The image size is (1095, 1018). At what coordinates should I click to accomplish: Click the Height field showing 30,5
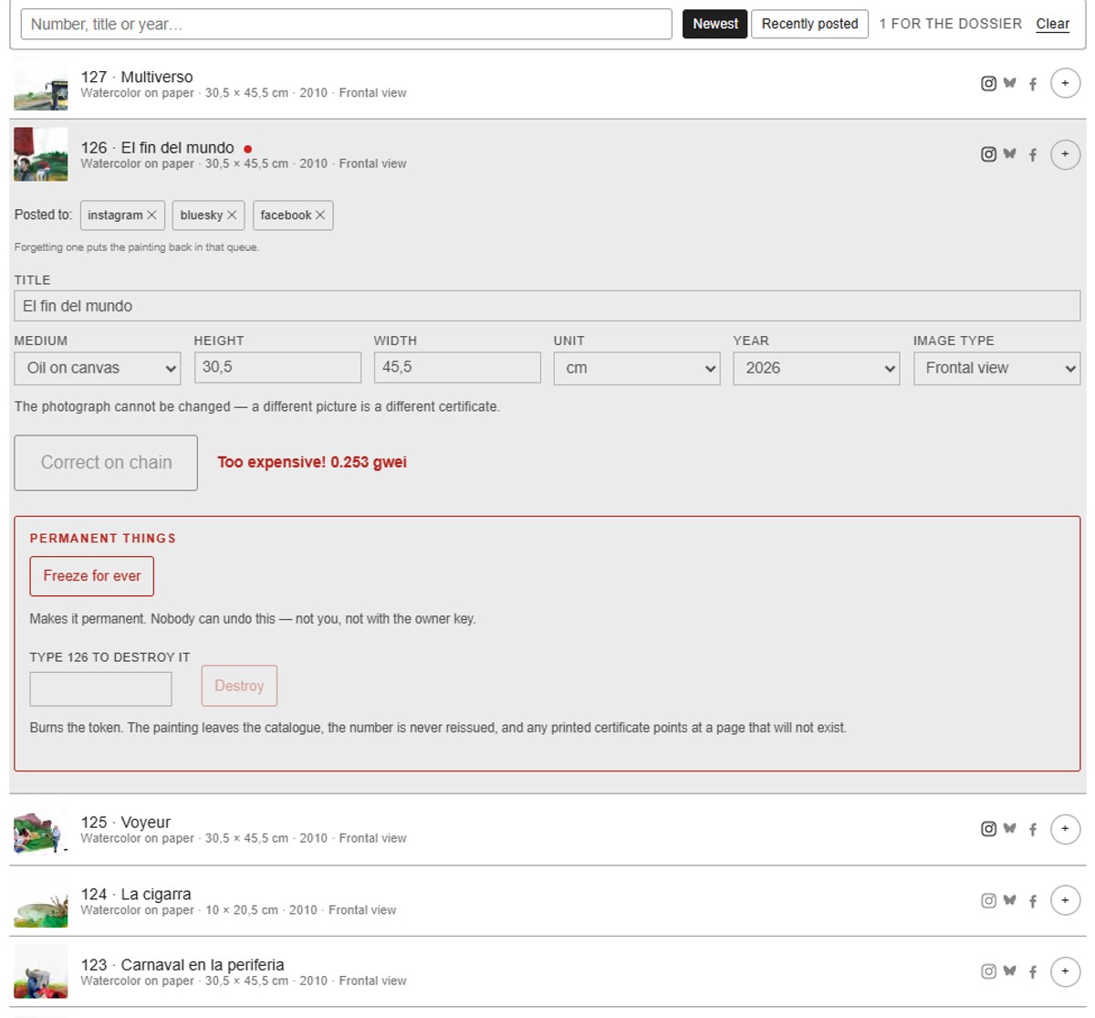tap(277, 367)
